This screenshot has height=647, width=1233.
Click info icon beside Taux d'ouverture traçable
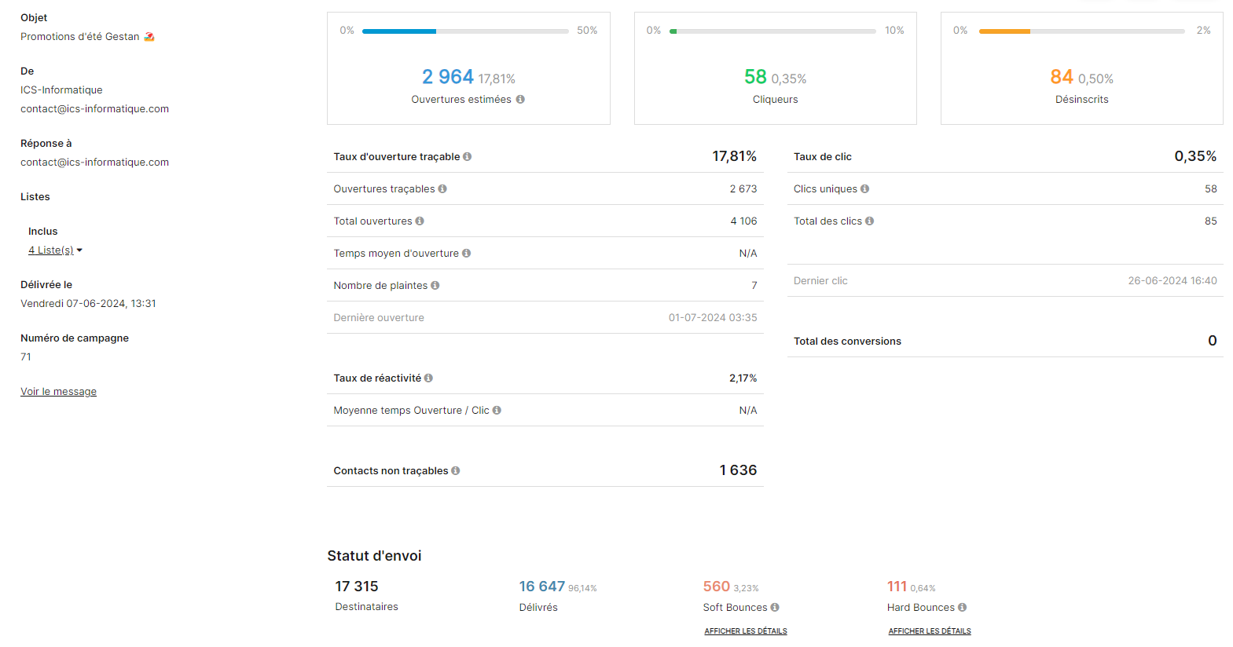(x=467, y=157)
